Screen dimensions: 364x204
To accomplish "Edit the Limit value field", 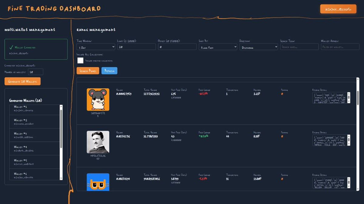I will (136, 47).
